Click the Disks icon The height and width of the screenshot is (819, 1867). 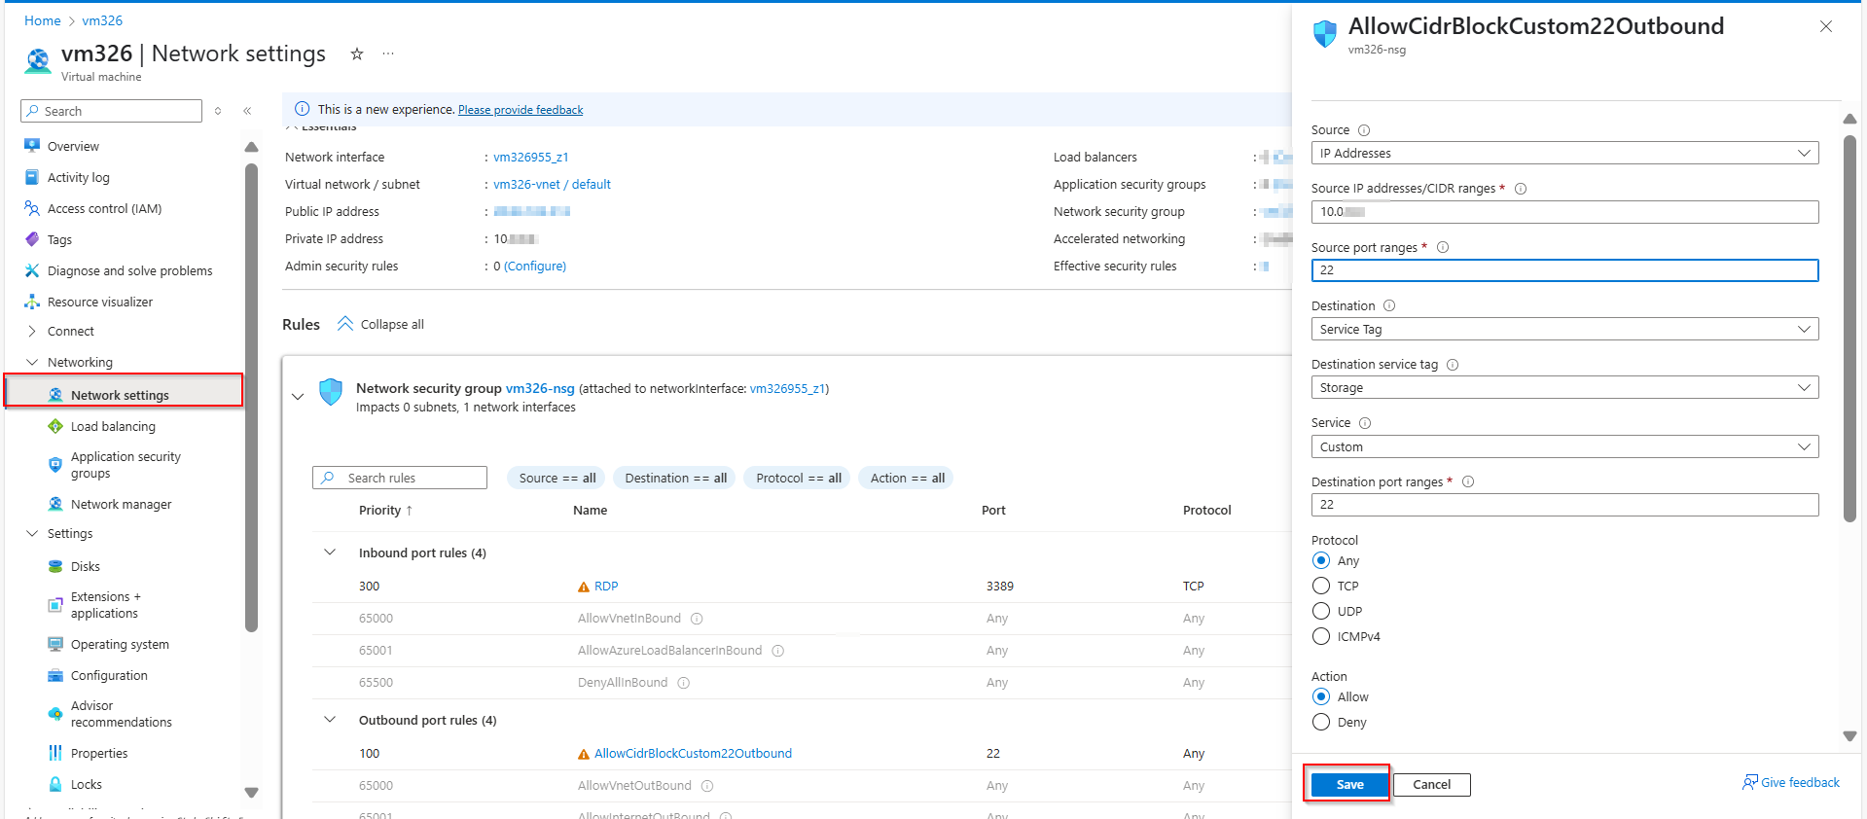click(55, 566)
